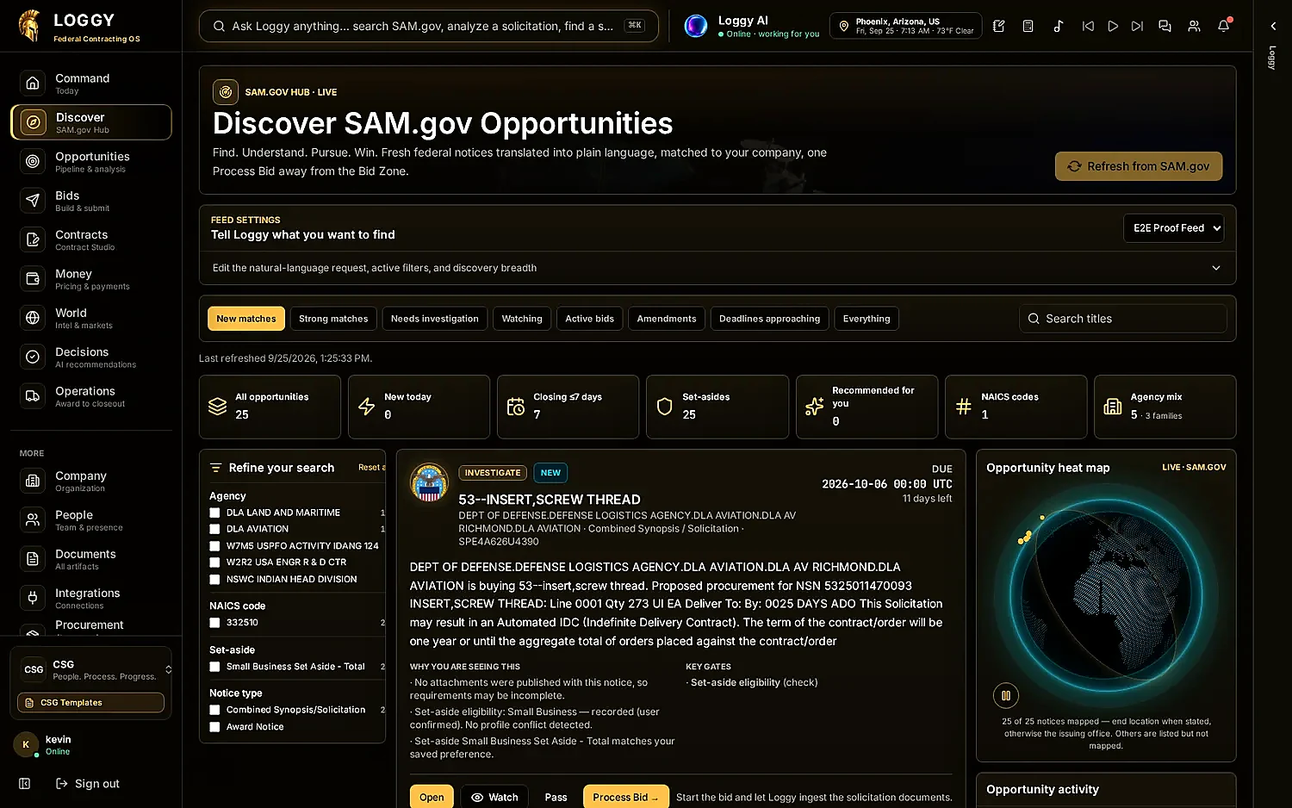The width and height of the screenshot is (1292, 808).
Task: Switch to the Watching tab
Action: coord(522,319)
